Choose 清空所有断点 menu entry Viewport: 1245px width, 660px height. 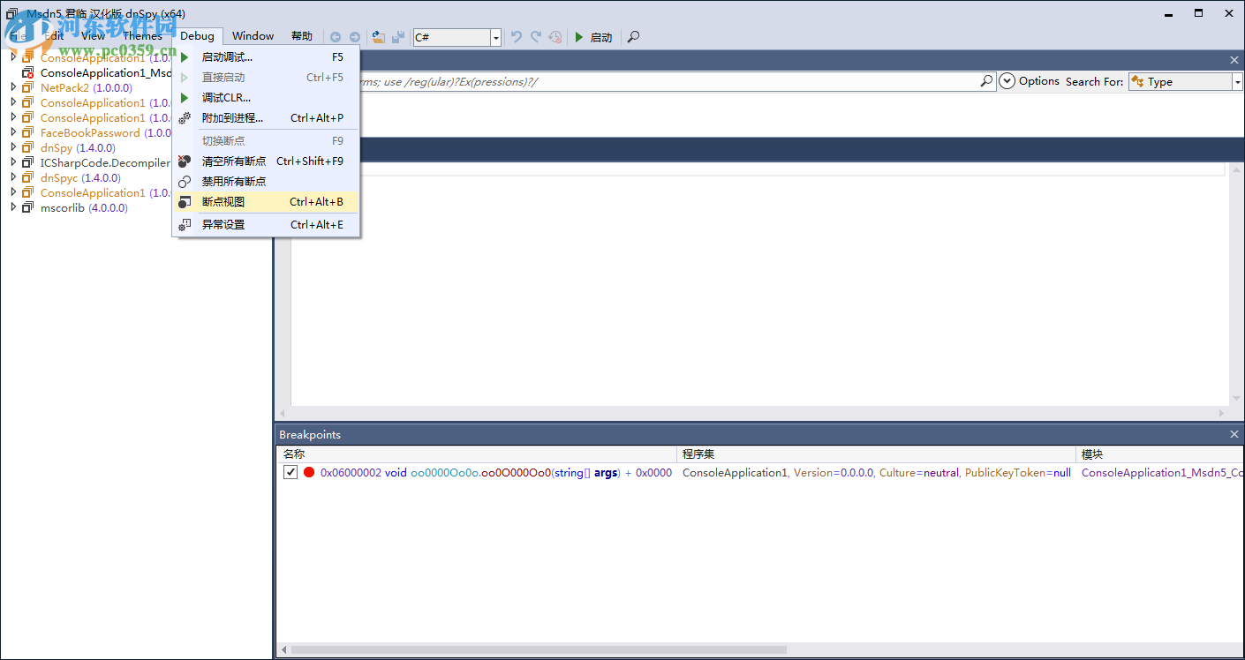[x=266, y=161]
